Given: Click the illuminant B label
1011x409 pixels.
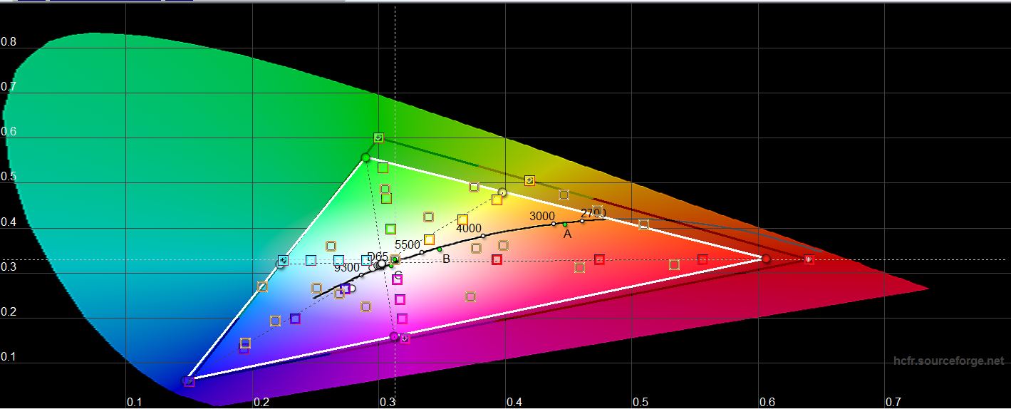Looking at the screenshot, I should 446,259.
